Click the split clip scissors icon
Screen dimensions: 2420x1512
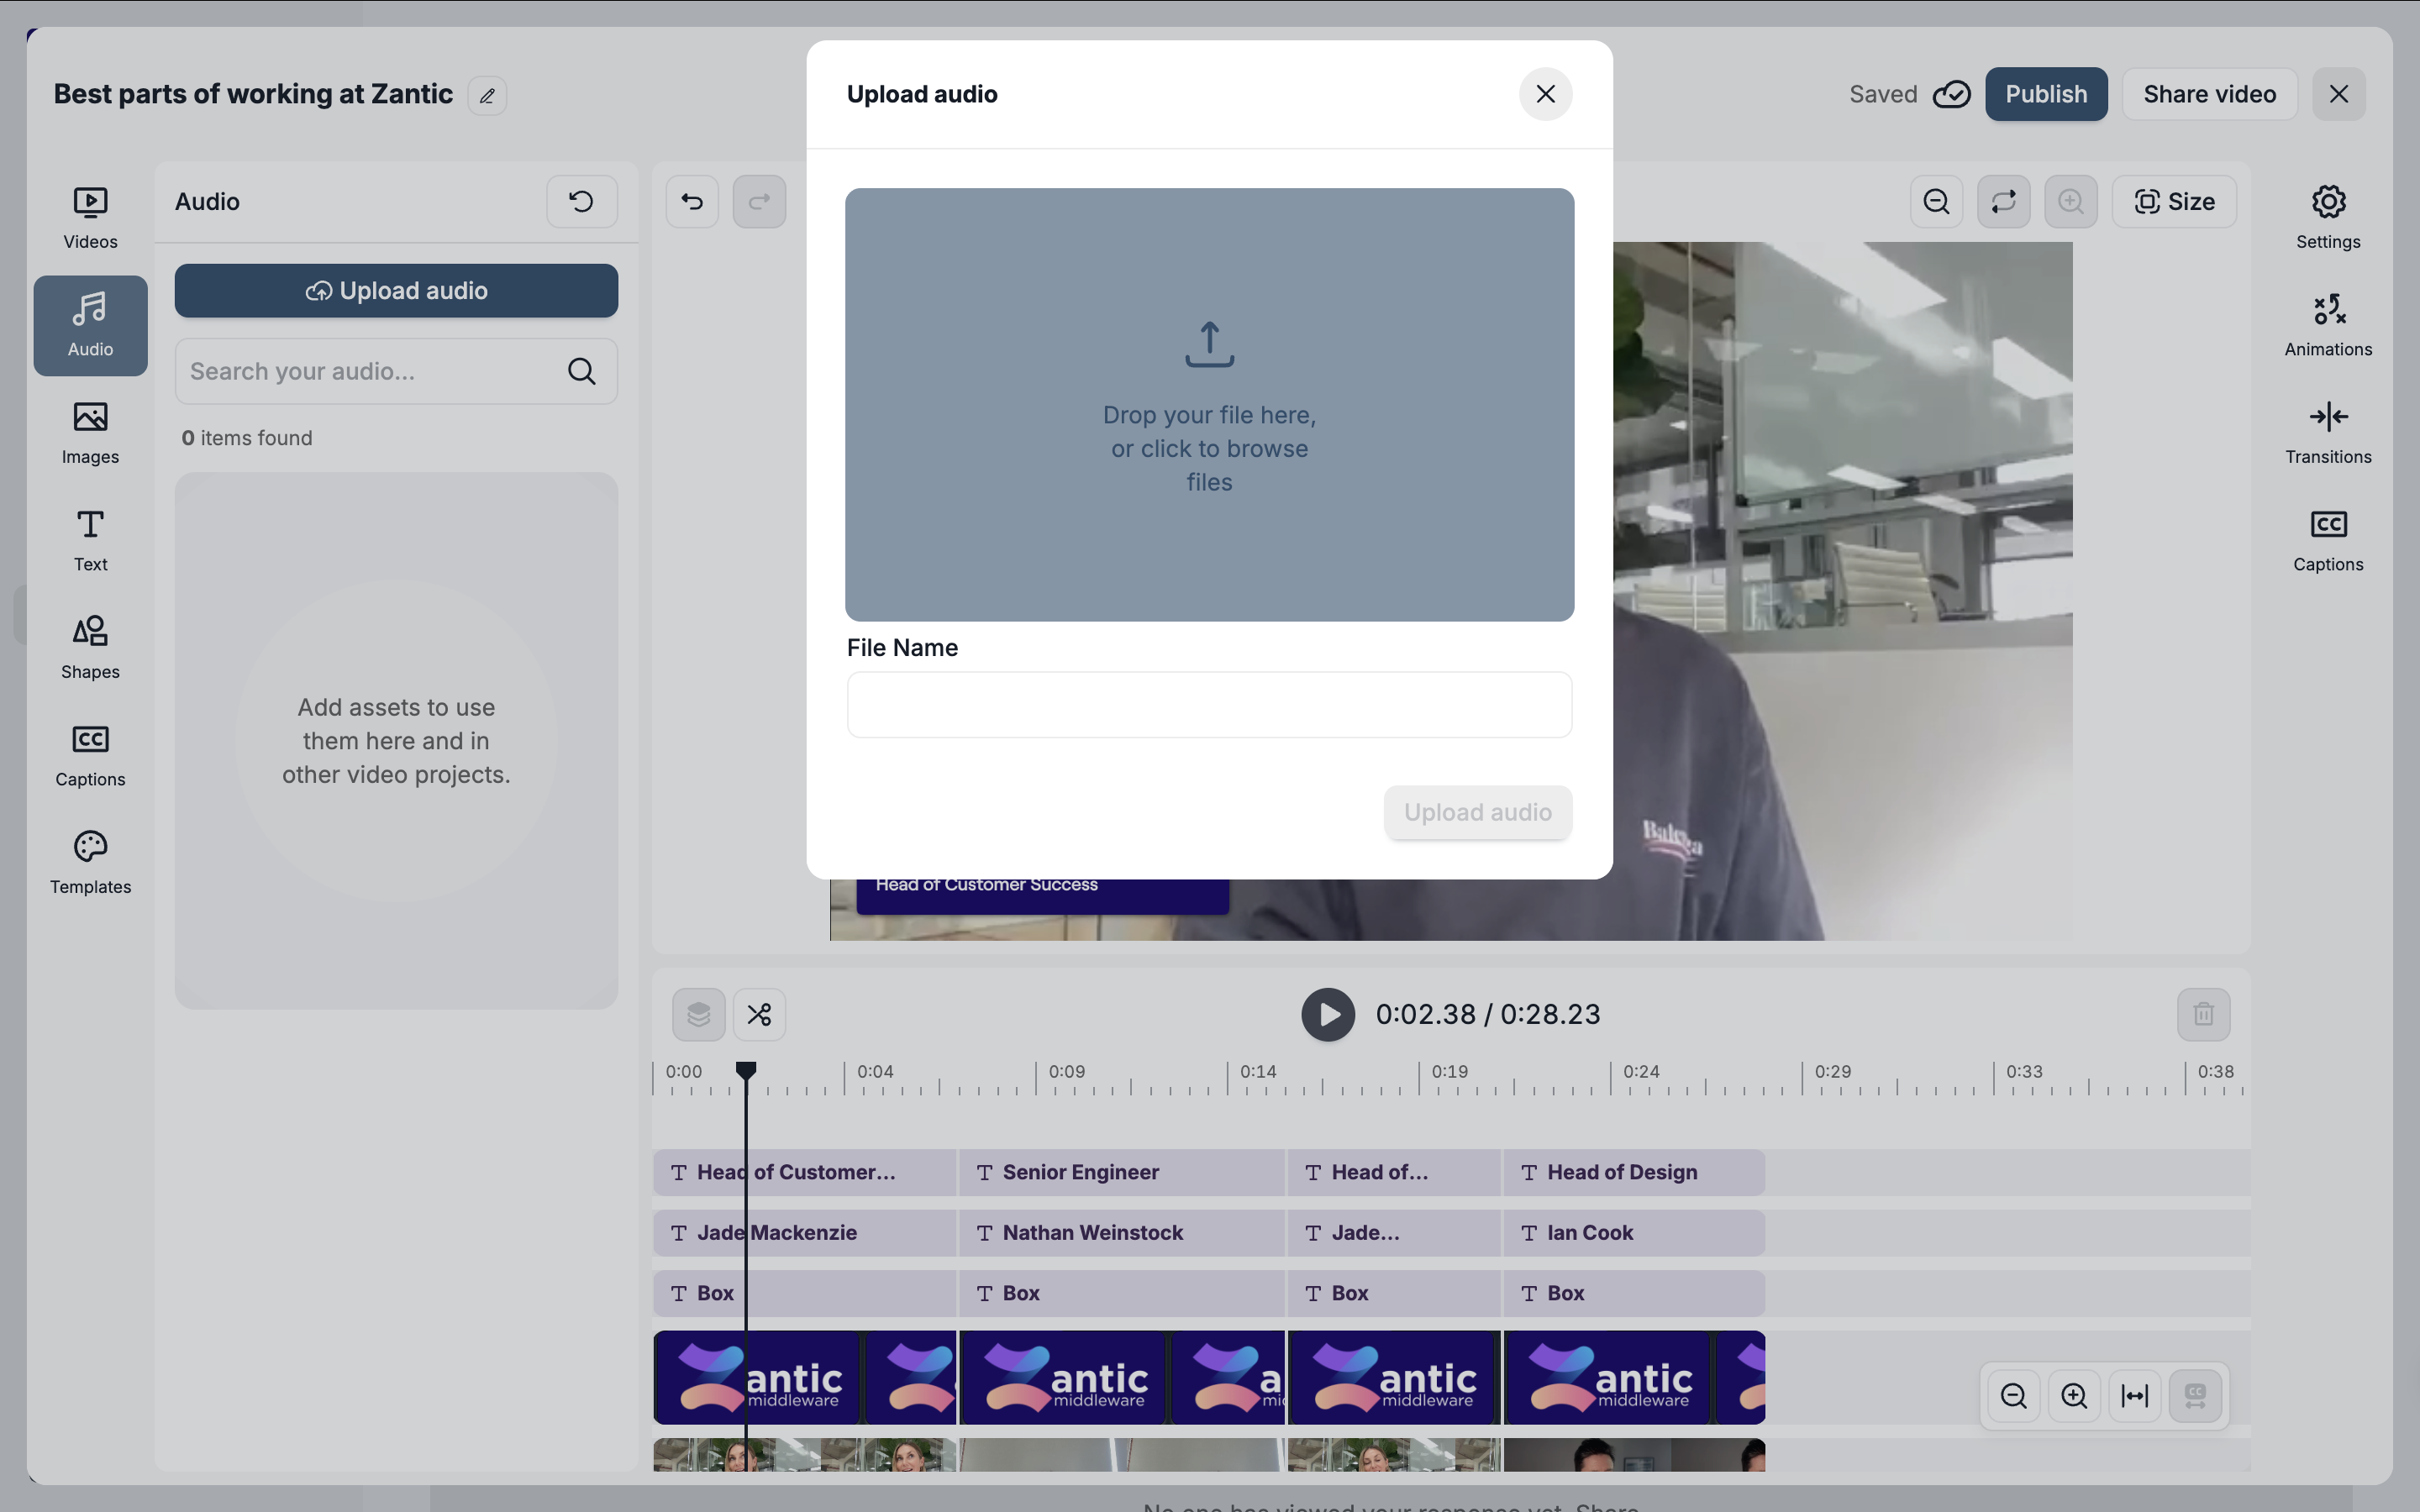click(759, 1015)
